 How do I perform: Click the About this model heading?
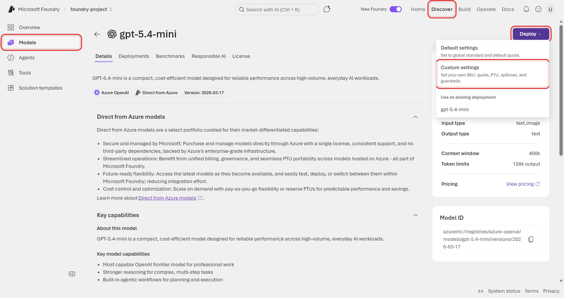[x=117, y=228]
